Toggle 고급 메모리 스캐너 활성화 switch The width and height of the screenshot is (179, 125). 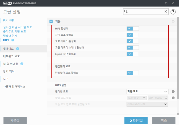pos(133,48)
